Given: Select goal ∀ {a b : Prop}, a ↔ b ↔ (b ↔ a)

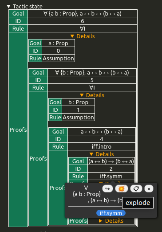Looking at the screenshot, I should point(83,13).
